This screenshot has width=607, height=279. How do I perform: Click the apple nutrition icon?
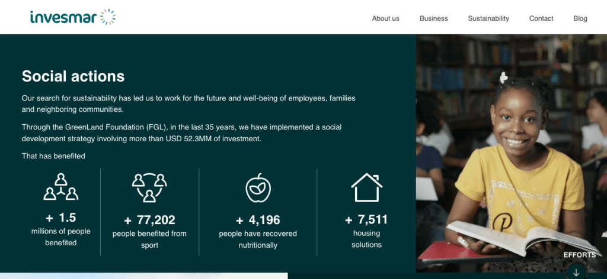click(x=258, y=187)
